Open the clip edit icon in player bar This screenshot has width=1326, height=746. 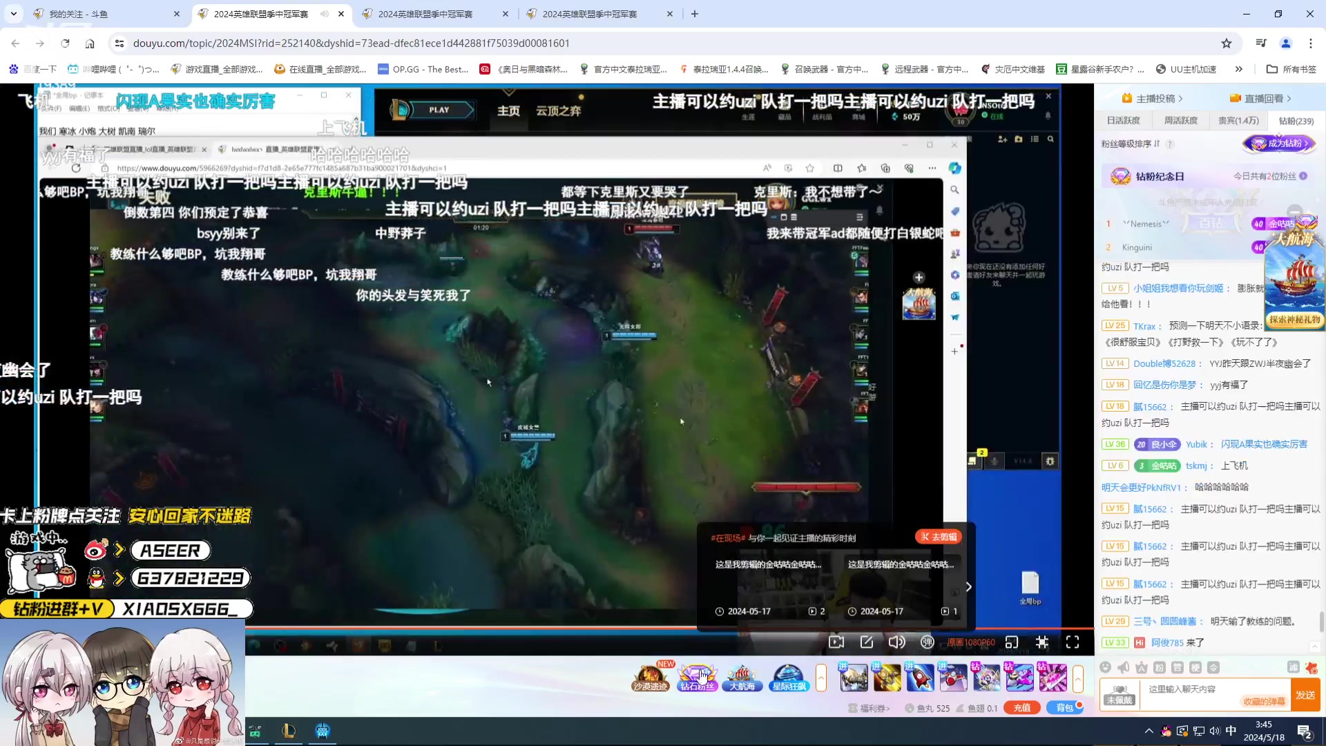(x=867, y=642)
